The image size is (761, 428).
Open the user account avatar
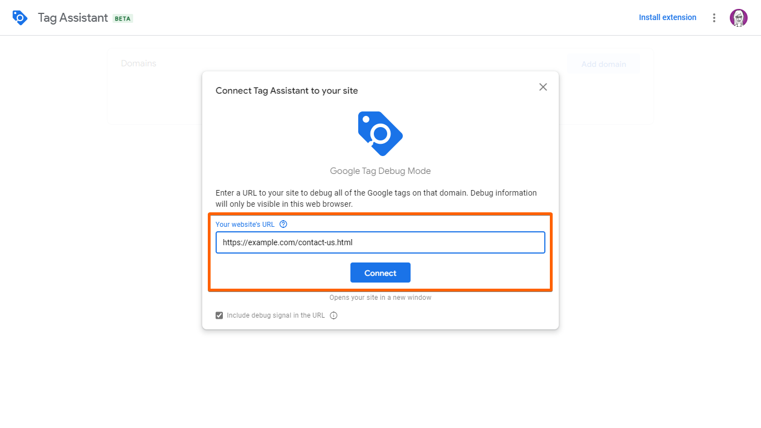click(x=739, y=18)
